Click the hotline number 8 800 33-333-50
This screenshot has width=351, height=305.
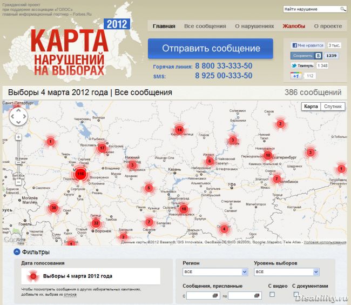tap(224, 66)
